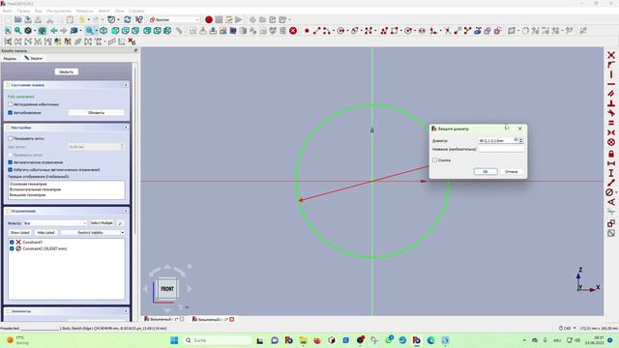Apply the Angle constraint from the right toolbar
Screen dimensions: 619x348
[x=611, y=202]
